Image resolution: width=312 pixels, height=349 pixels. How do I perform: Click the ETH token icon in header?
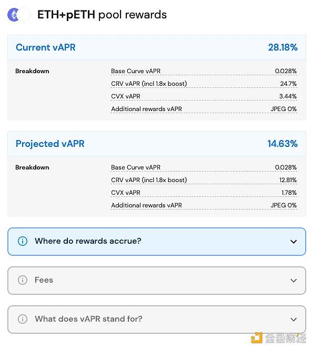(x=13, y=15)
